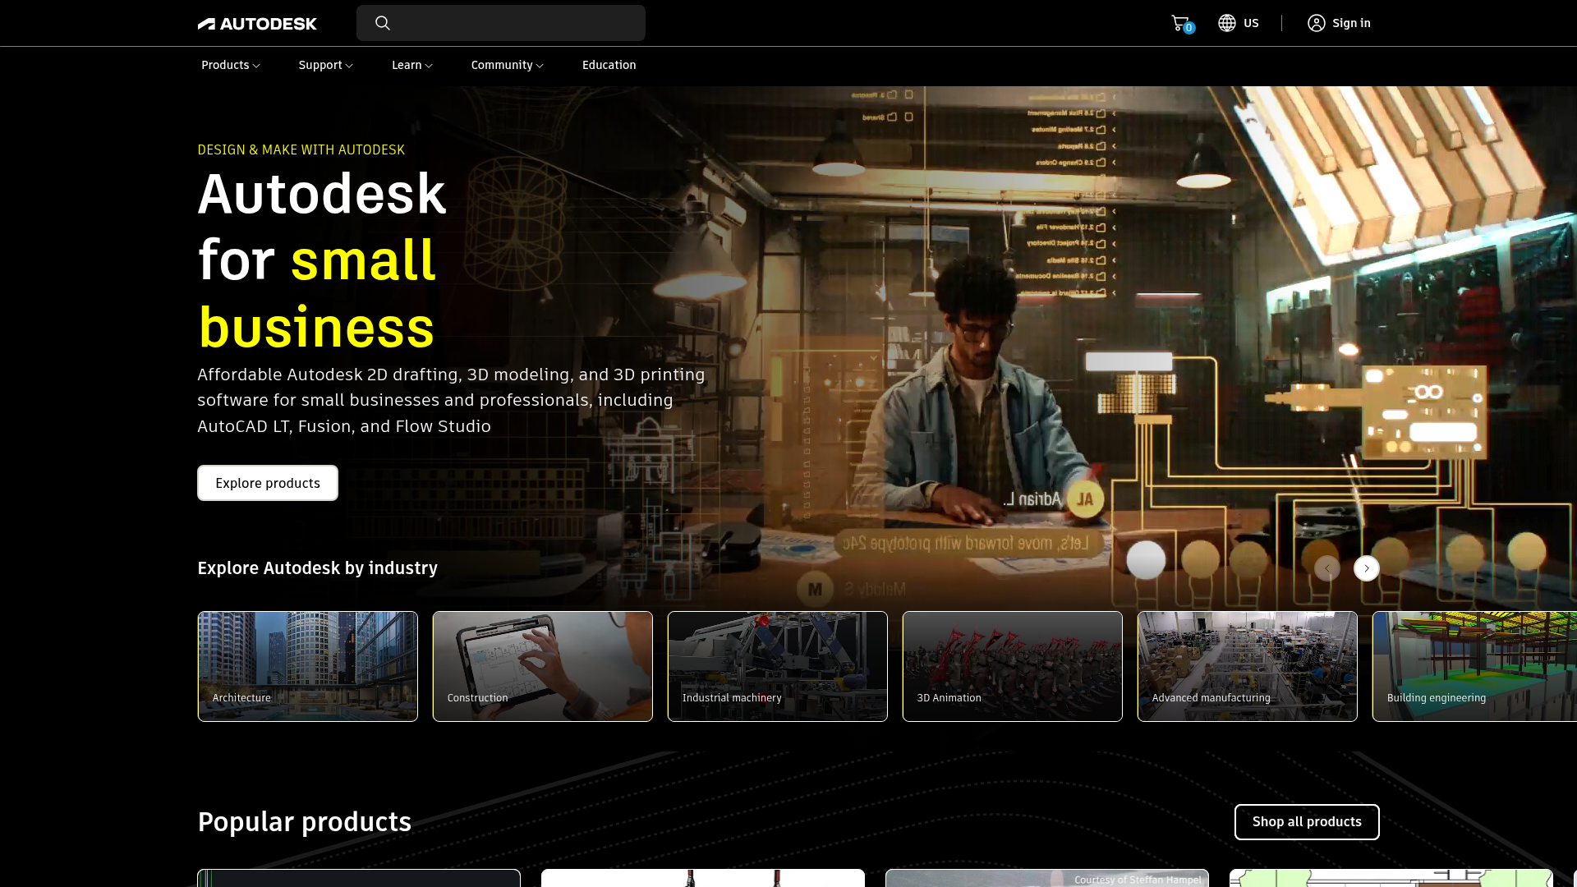This screenshot has height=887, width=1577.
Task: Expand the Learn menu
Action: [412, 65]
